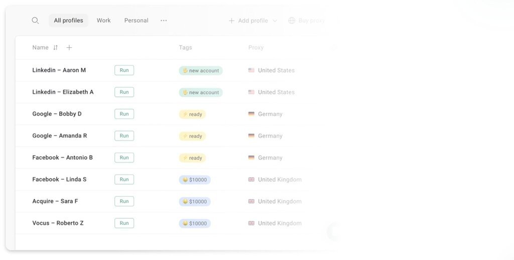Select profile name Facebook – Antonio B
Viewport: 514px width, 260px height.
63,158
